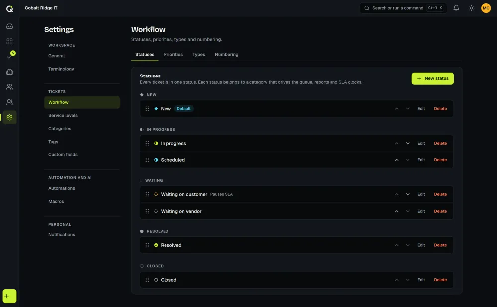Viewport: 497px width, 307px height.
Task: Open the MC user avatar menu
Action: point(486,8)
